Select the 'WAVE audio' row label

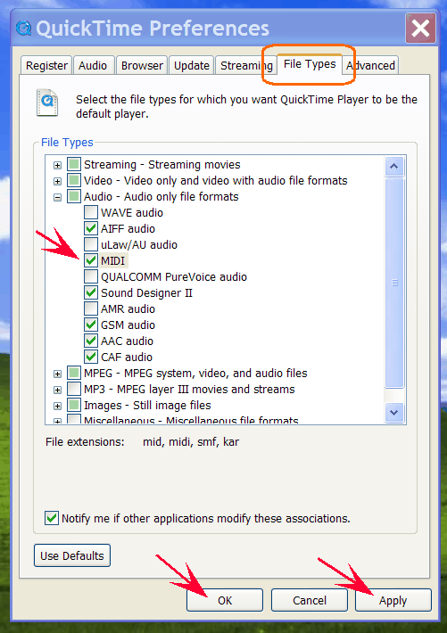click(x=132, y=213)
